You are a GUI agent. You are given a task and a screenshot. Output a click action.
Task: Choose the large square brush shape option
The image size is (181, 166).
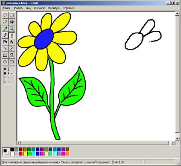[5, 73]
